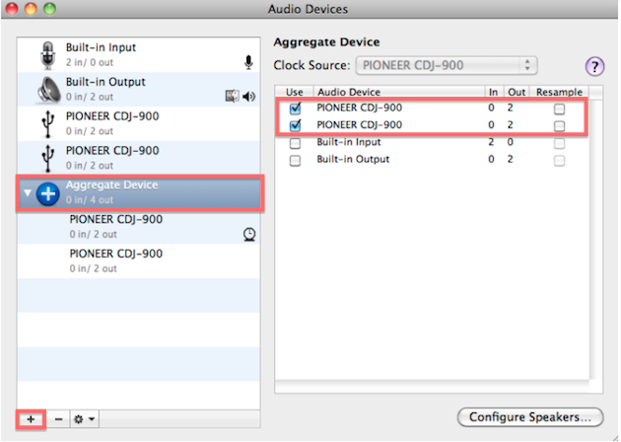Click the default output speaker indicator
Image resolution: width=621 pixels, height=442 pixels.
pos(249,97)
